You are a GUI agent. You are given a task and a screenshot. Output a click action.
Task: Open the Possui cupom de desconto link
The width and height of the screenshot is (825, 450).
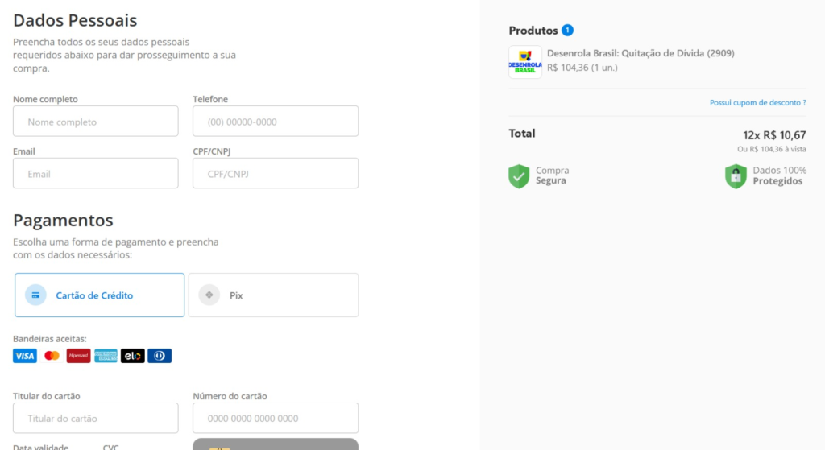pyautogui.click(x=757, y=103)
